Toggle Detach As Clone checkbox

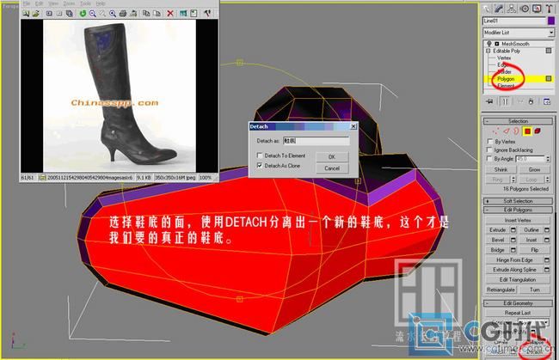pos(260,166)
